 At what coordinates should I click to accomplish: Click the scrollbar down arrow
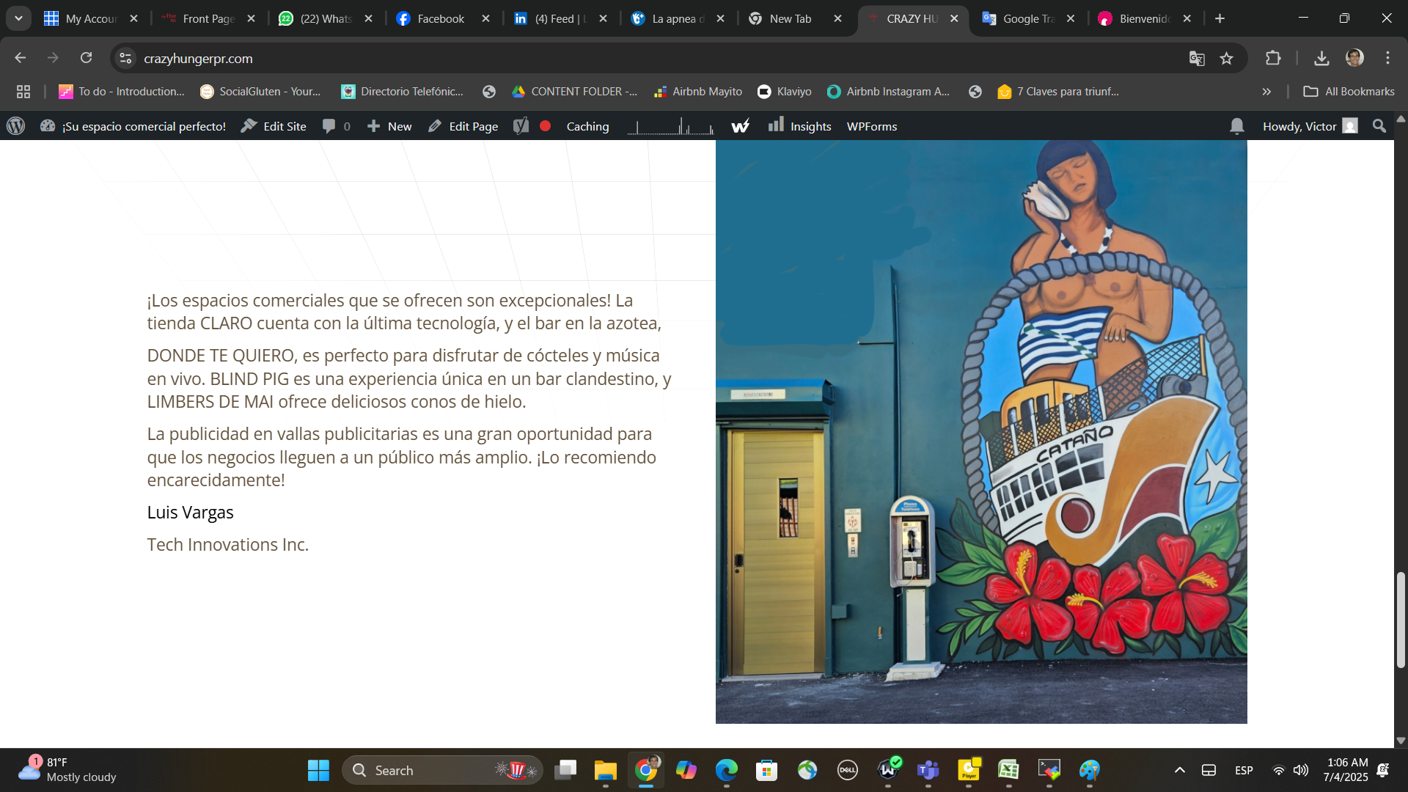point(1401,741)
